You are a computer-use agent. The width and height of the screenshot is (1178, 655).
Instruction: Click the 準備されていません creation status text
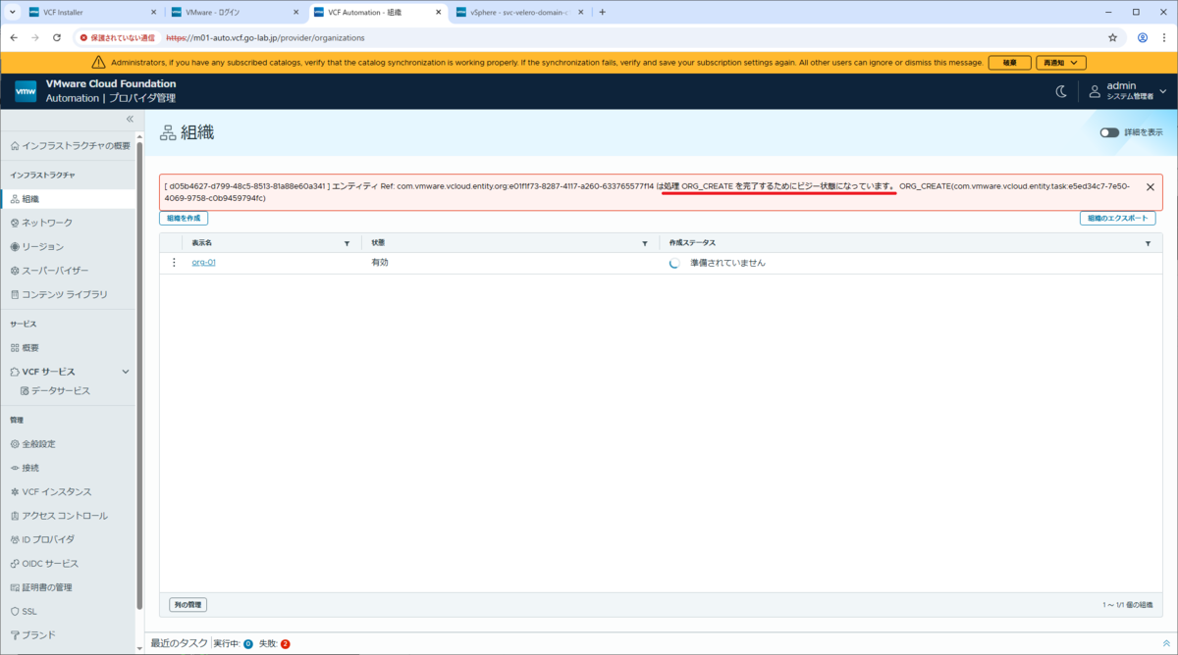727,263
